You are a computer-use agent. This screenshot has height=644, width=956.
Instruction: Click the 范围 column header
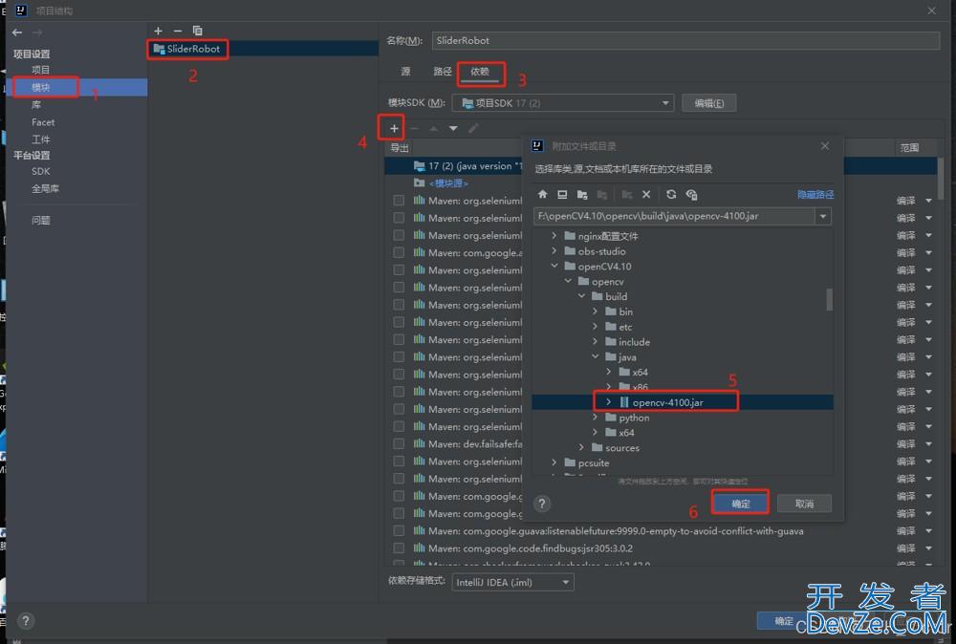point(910,147)
